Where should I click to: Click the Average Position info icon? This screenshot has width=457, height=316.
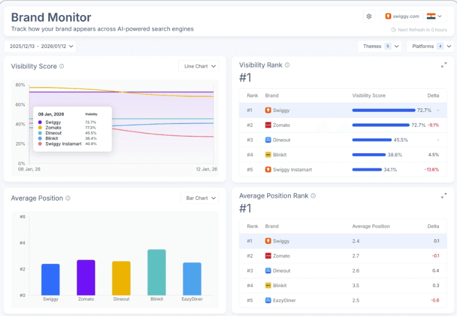pos(68,198)
